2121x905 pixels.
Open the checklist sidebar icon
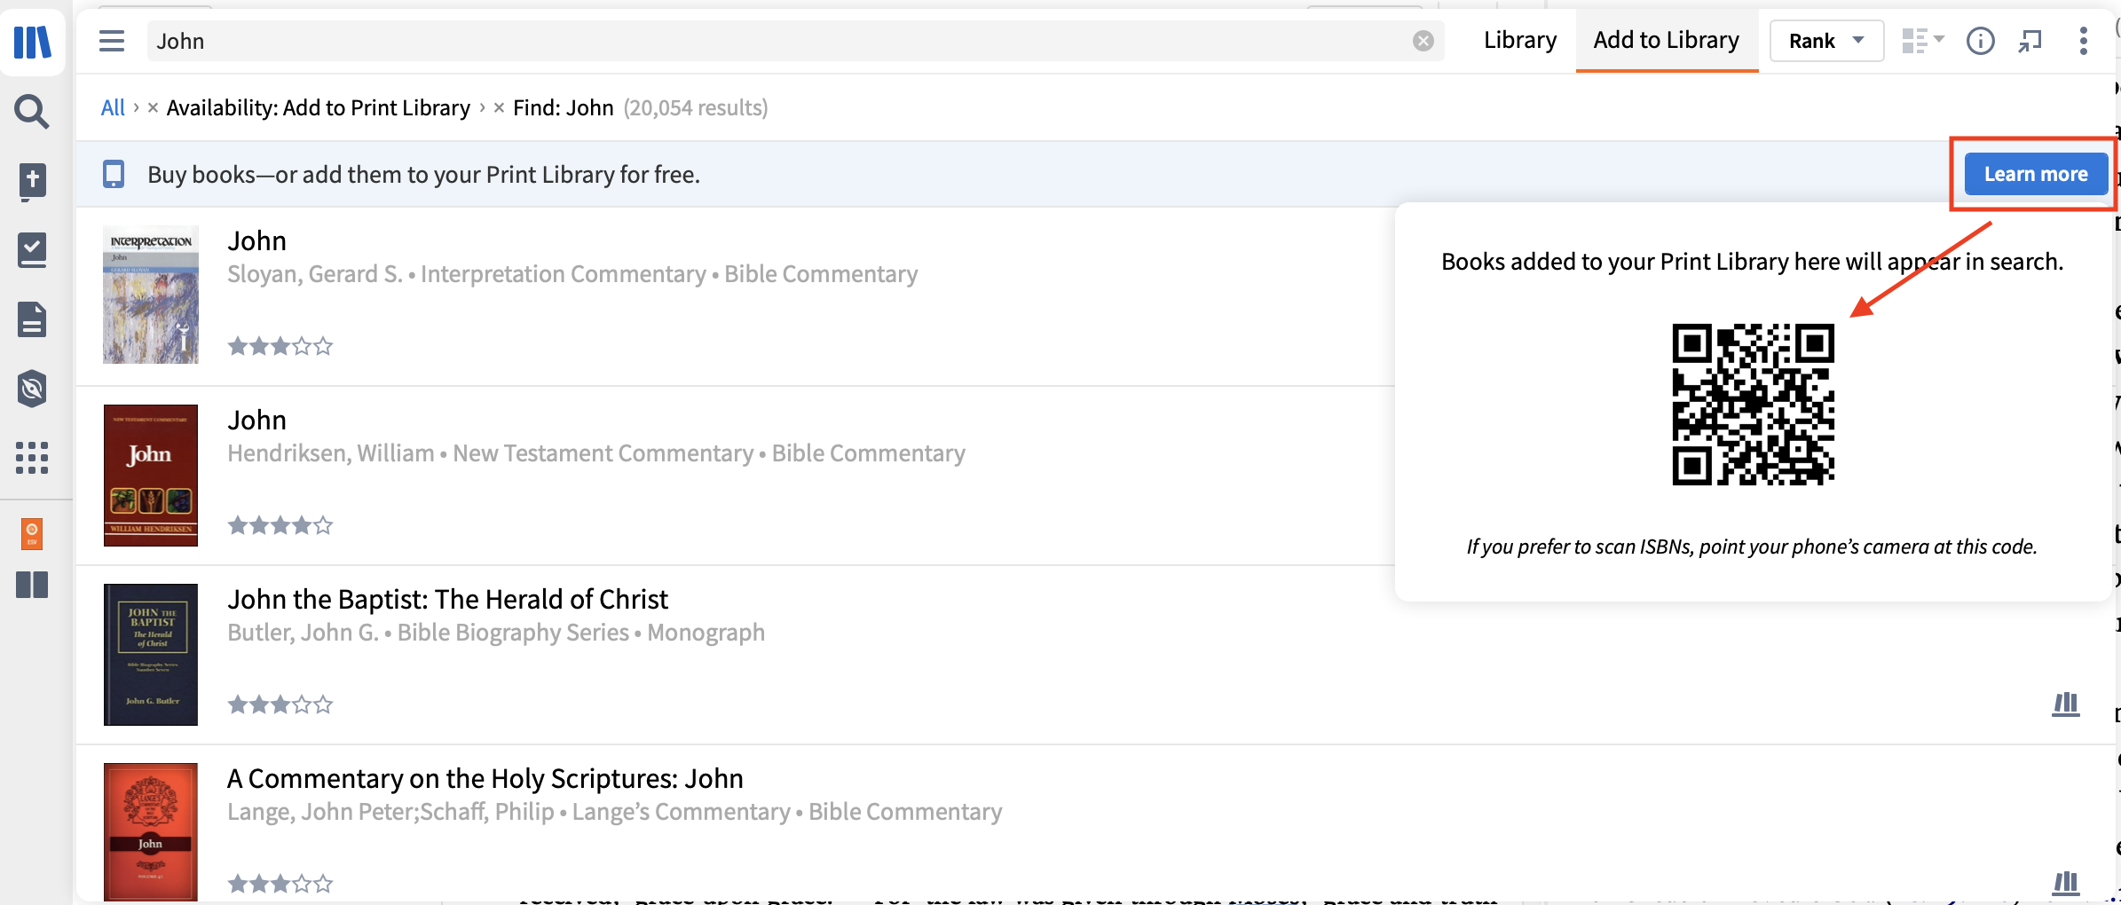pos(32,250)
